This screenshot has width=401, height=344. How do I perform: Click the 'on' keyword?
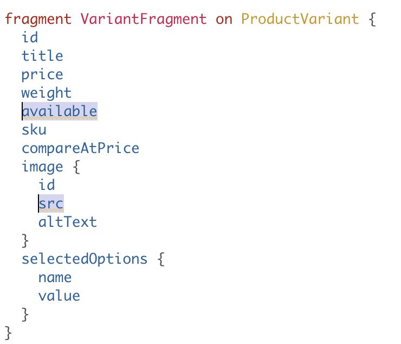point(224,20)
